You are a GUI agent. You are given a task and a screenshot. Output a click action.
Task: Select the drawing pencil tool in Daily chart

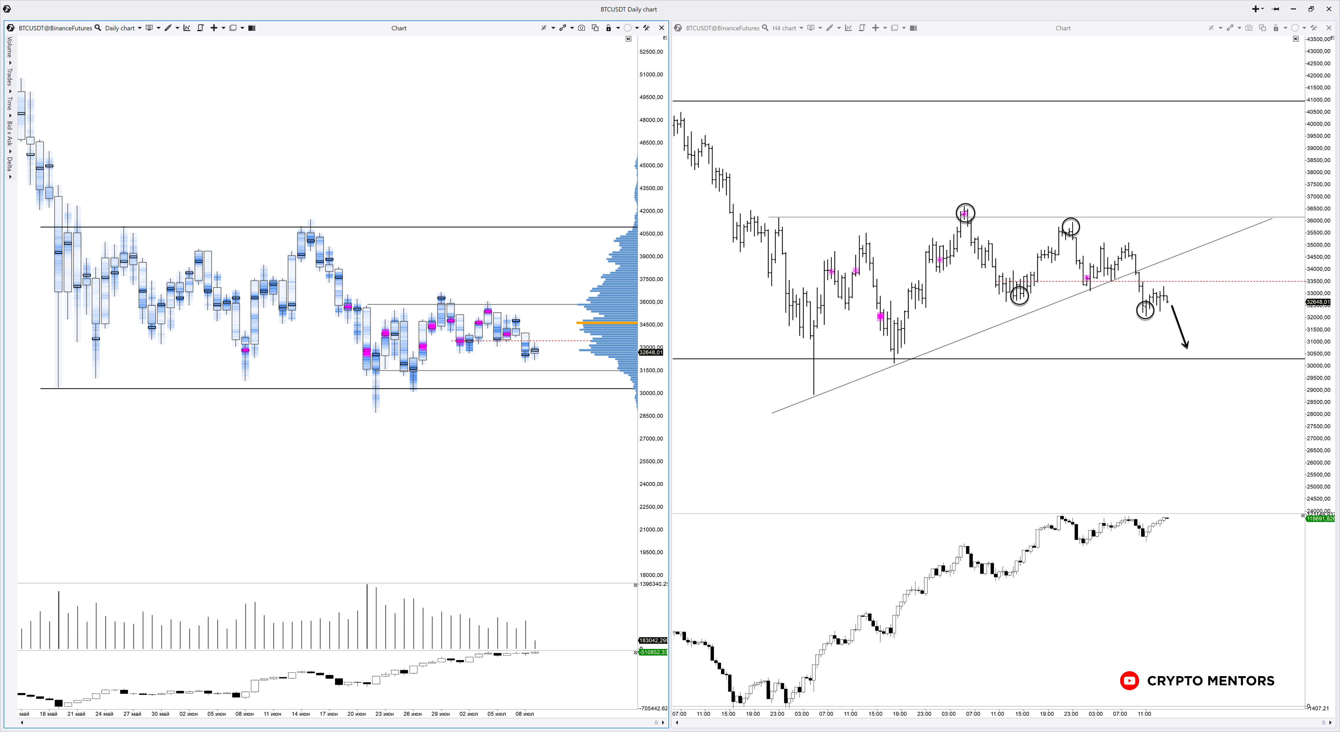168,28
